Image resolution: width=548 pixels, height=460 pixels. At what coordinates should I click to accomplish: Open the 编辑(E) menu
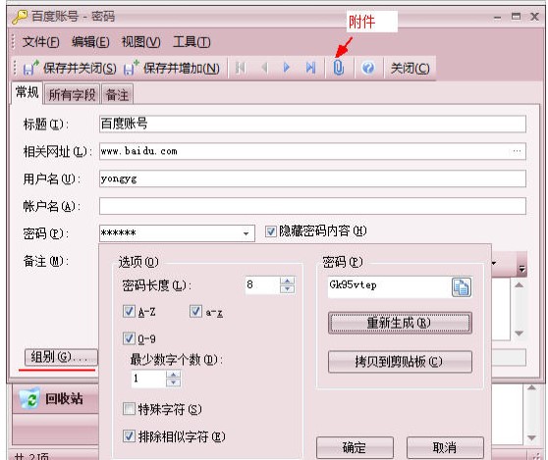pyautogui.click(x=90, y=42)
